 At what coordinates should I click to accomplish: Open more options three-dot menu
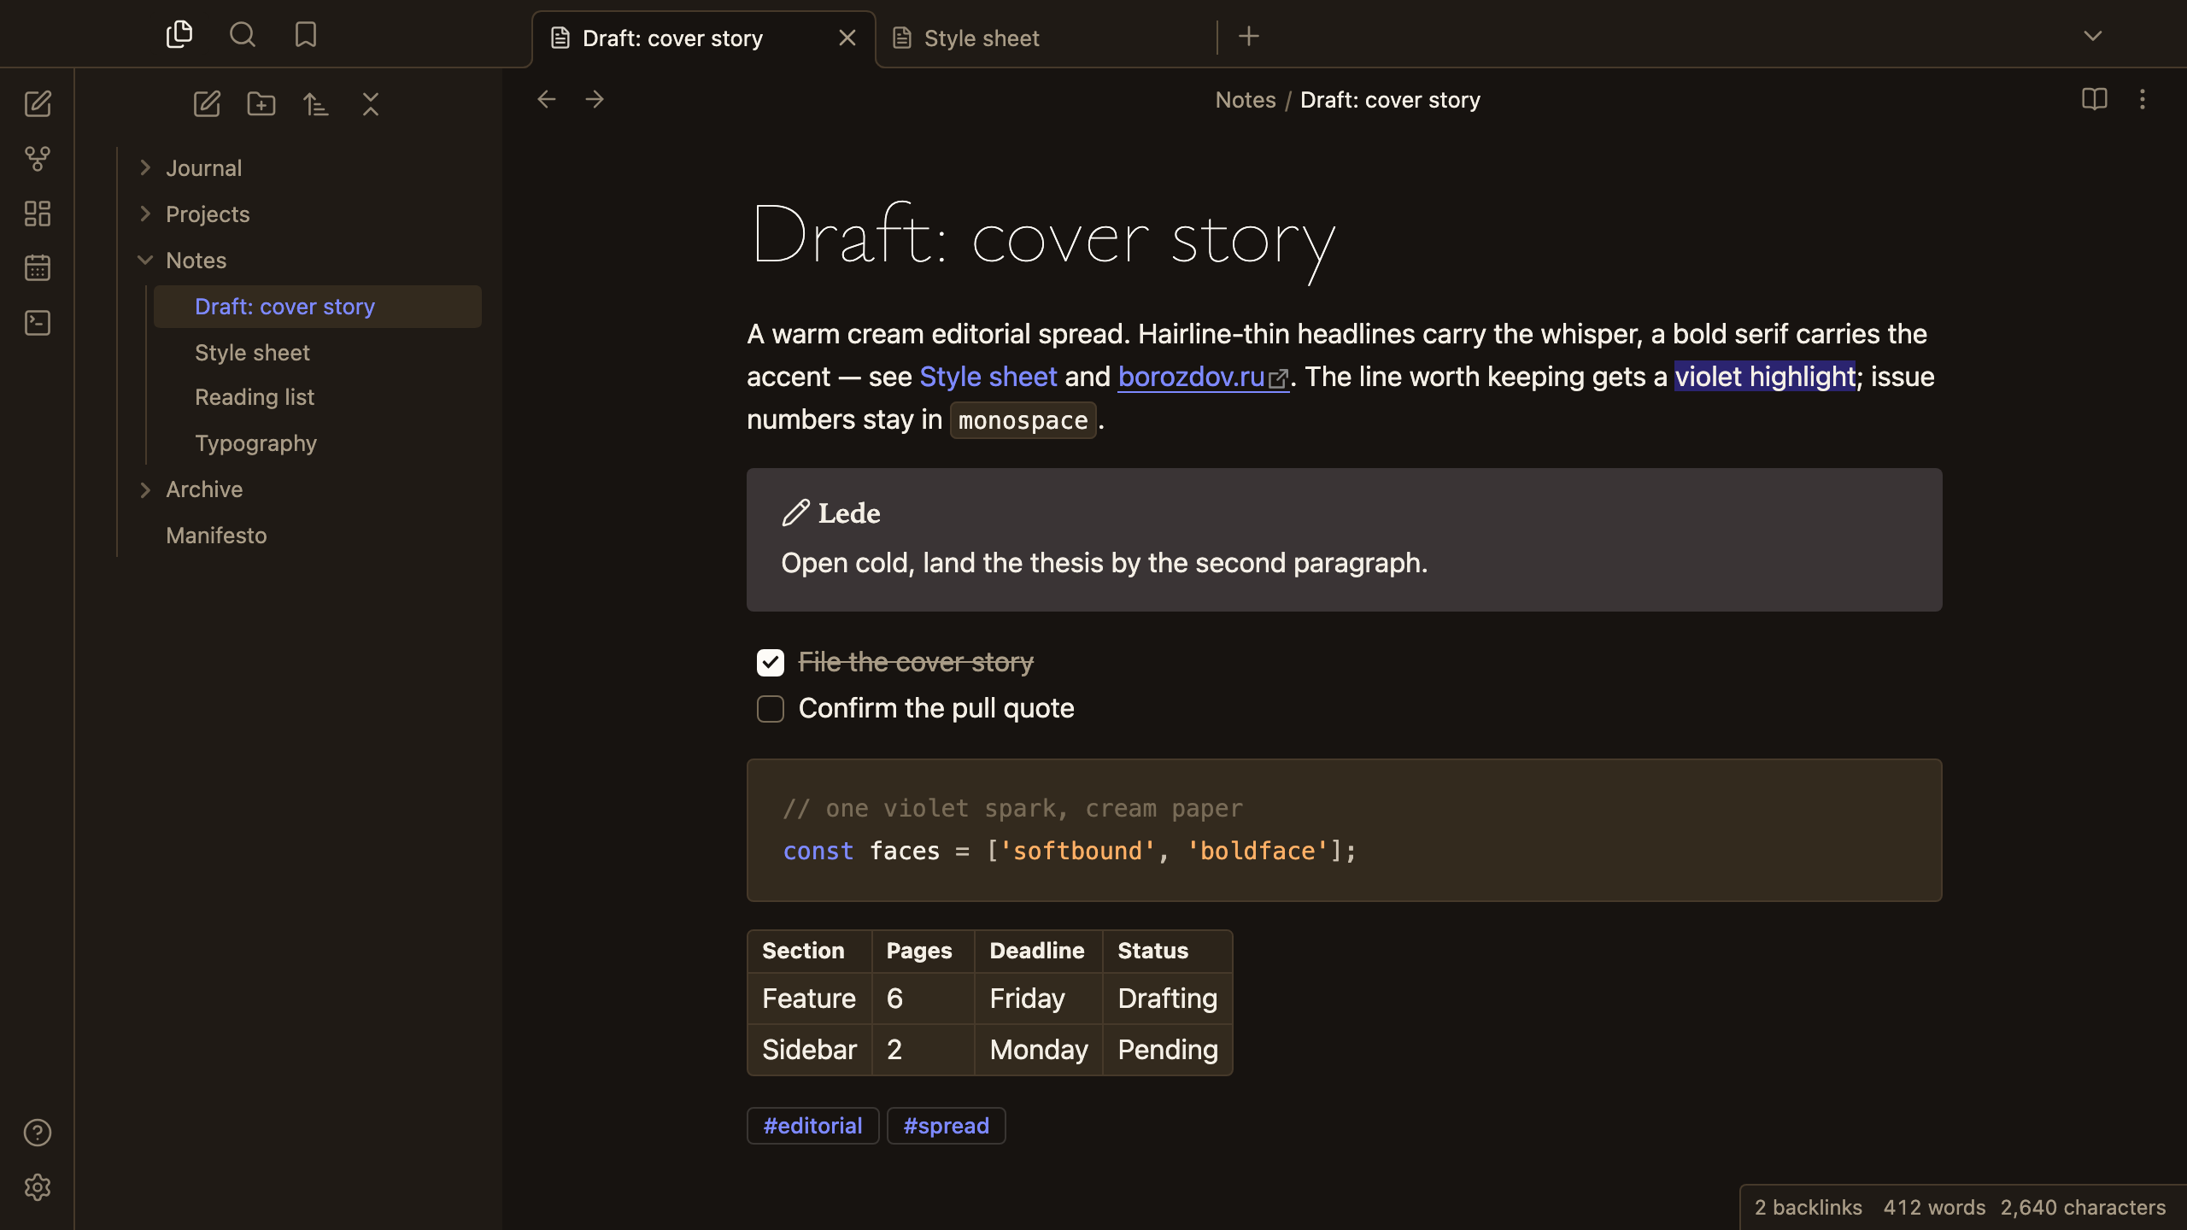2143,100
